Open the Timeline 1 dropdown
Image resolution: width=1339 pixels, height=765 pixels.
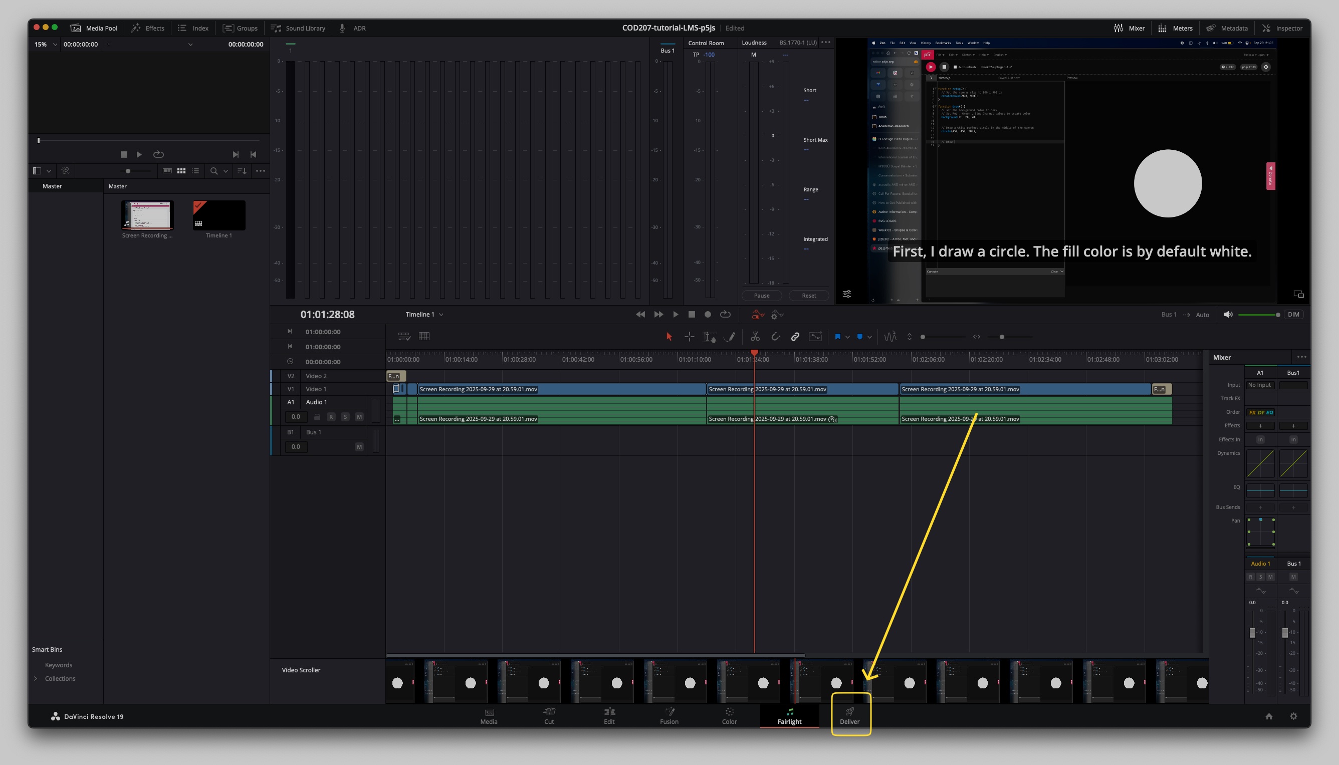(424, 314)
